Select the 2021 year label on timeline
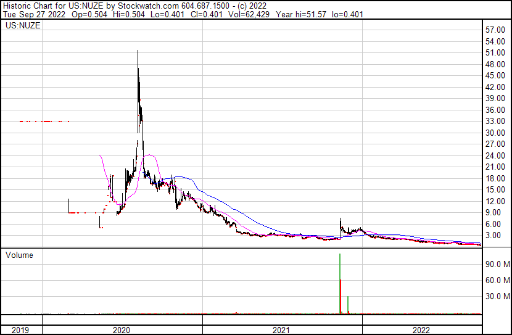 [x=281, y=329]
